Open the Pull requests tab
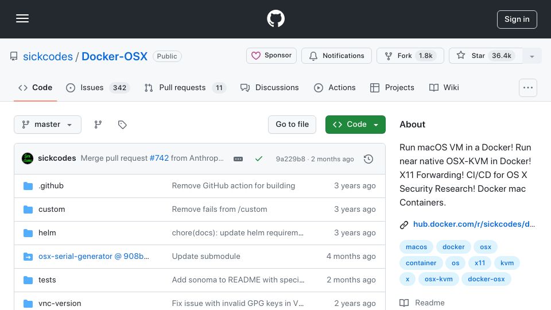551x310 pixels. [x=185, y=87]
